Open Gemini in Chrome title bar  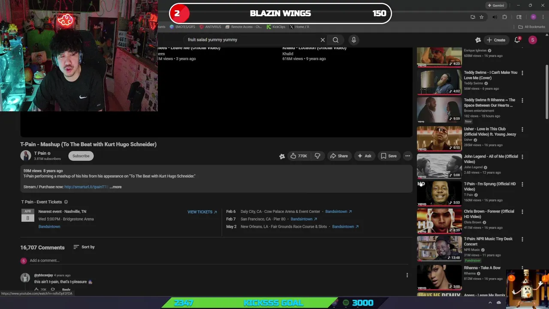(495, 5)
